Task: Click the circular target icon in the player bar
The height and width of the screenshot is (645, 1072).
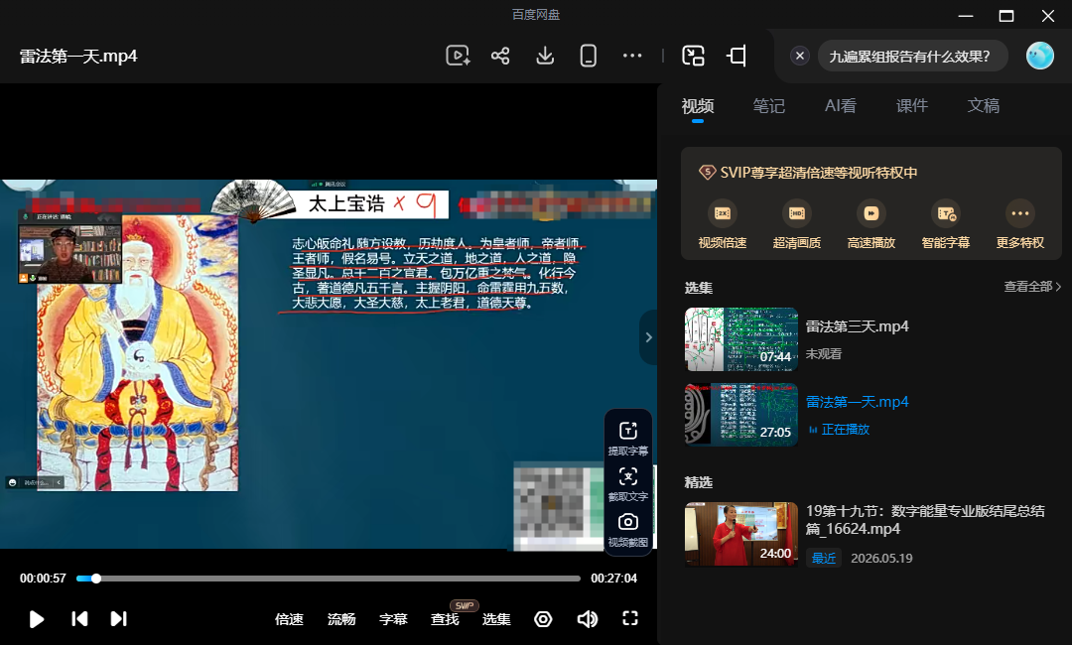Action: click(x=543, y=619)
